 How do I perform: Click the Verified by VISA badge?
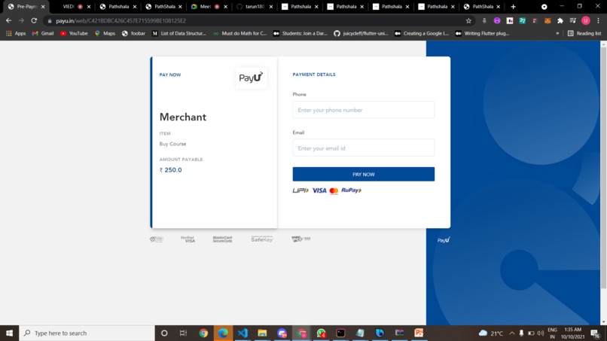[x=188, y=239]
